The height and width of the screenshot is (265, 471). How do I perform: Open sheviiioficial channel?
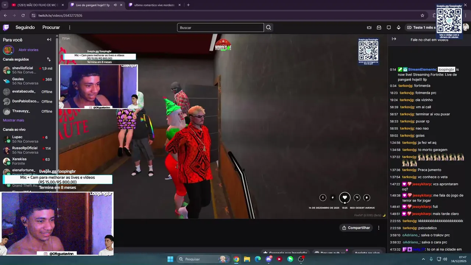(28, 70)
